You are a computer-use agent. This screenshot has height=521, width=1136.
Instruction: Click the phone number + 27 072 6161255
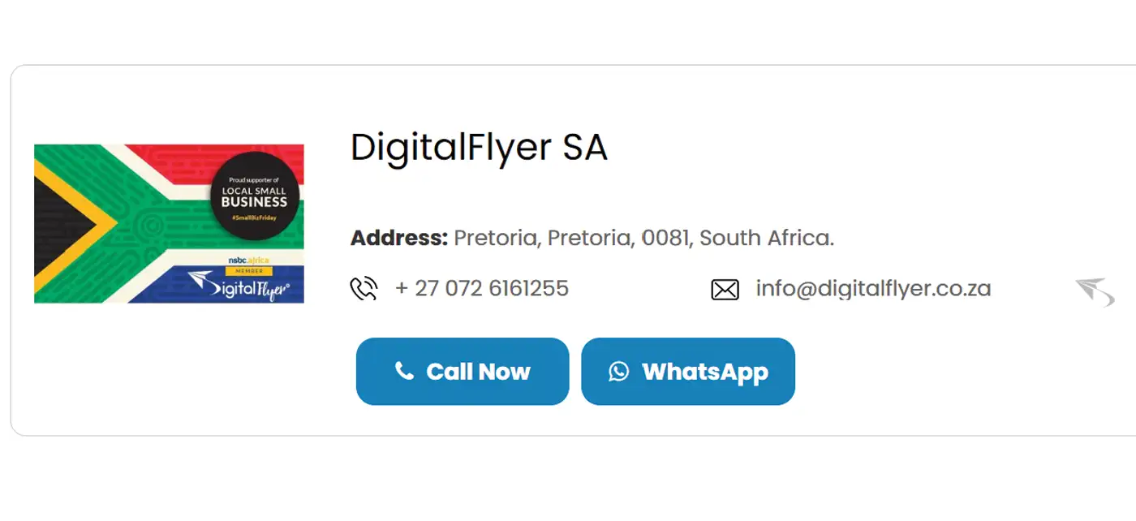[482, 289]
